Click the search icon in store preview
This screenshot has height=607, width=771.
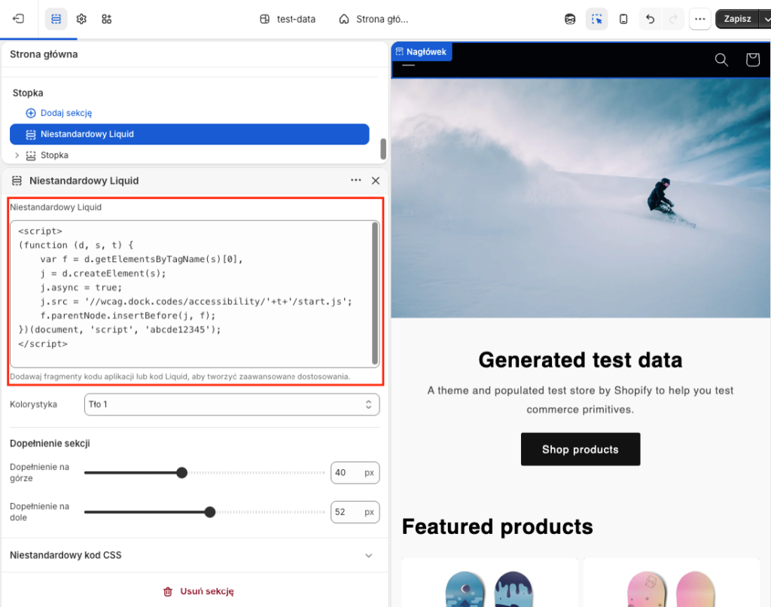click(x=721, y=59)
